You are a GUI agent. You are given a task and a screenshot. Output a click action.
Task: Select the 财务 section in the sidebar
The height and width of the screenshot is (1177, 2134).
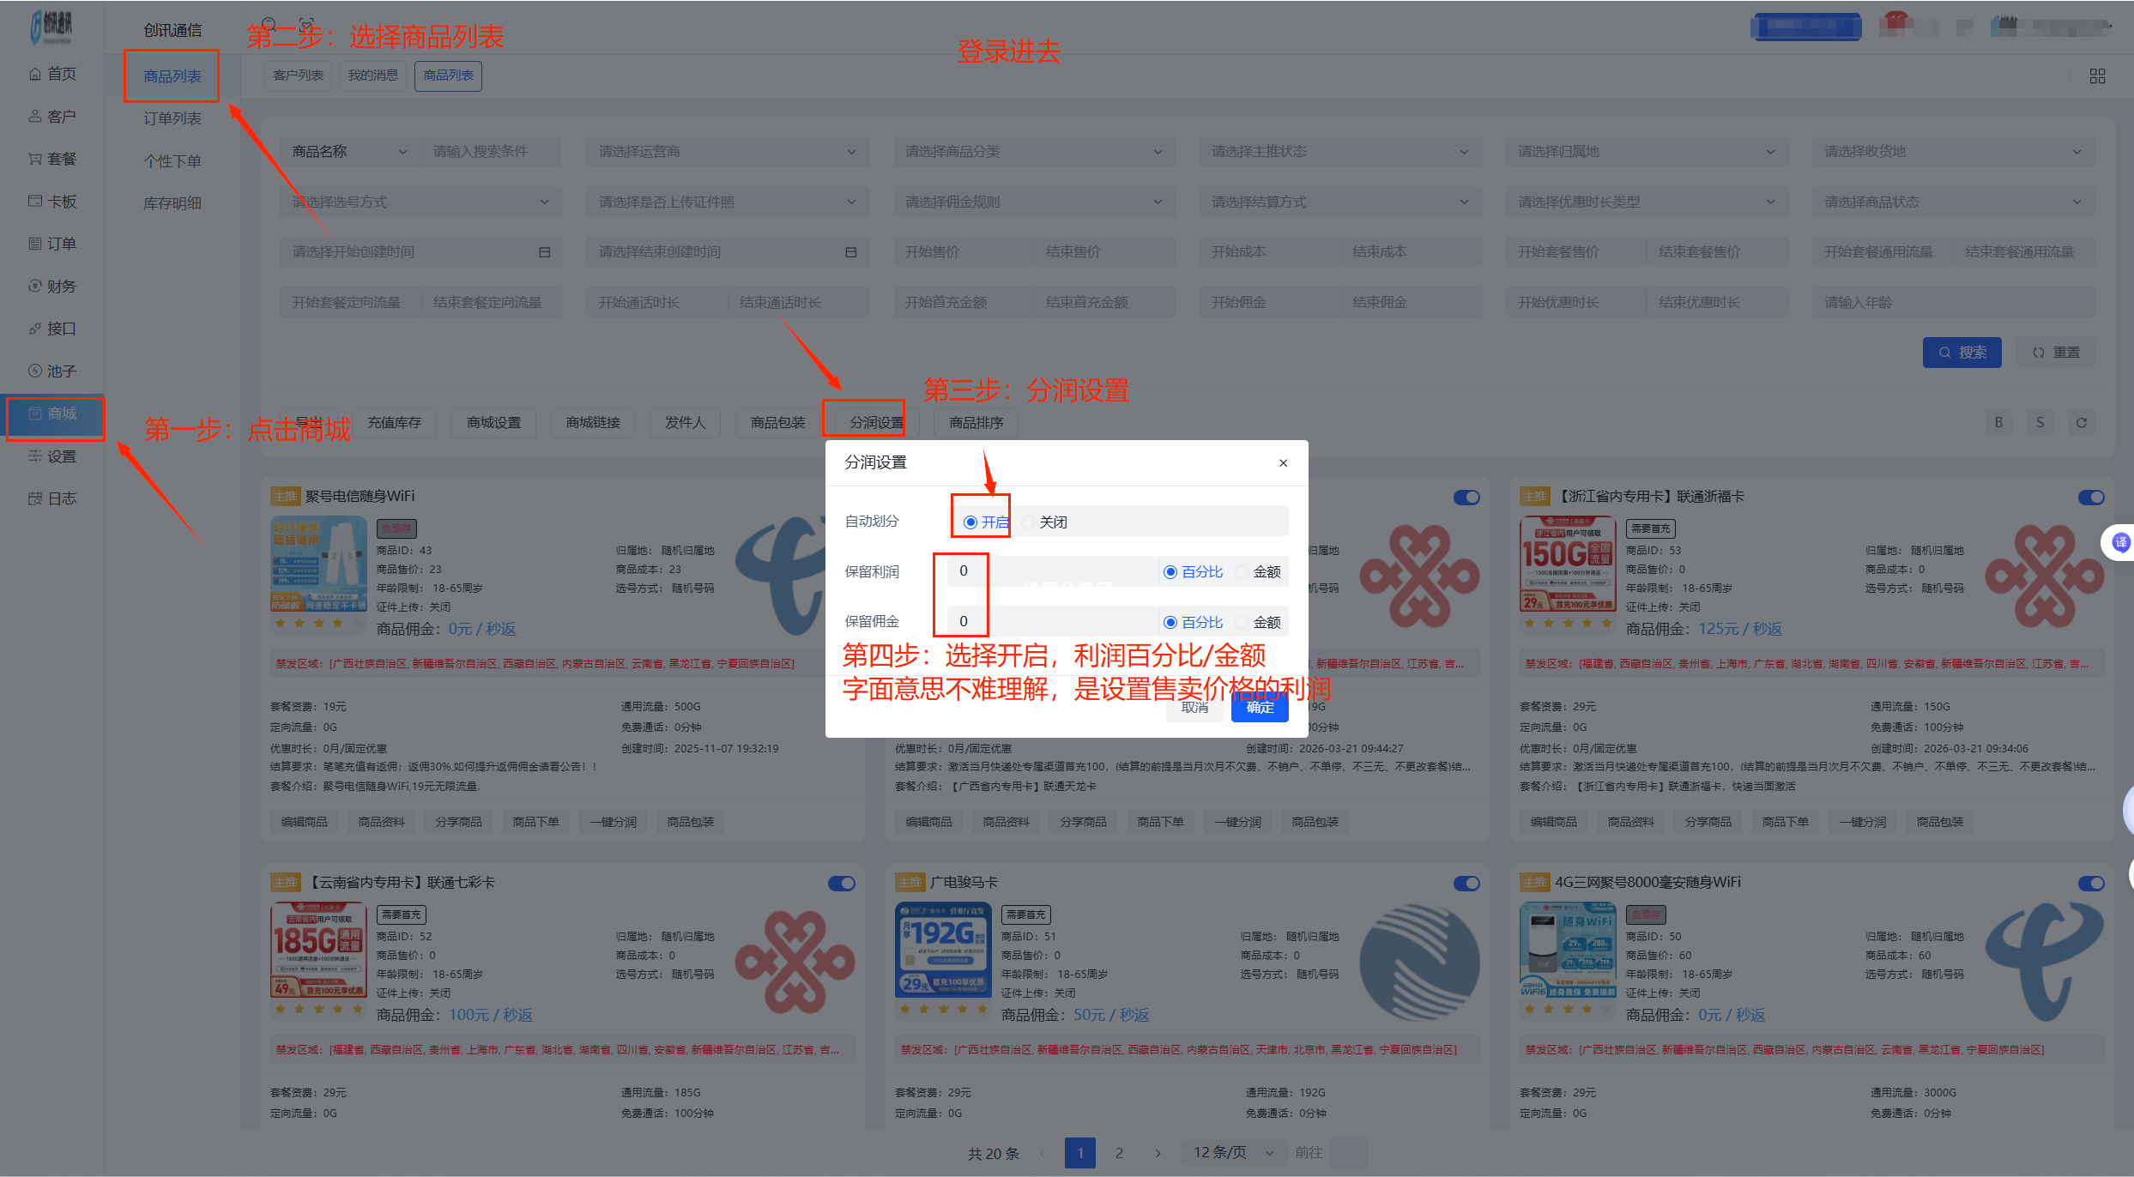pyautogui.click(x=53, y=286)
